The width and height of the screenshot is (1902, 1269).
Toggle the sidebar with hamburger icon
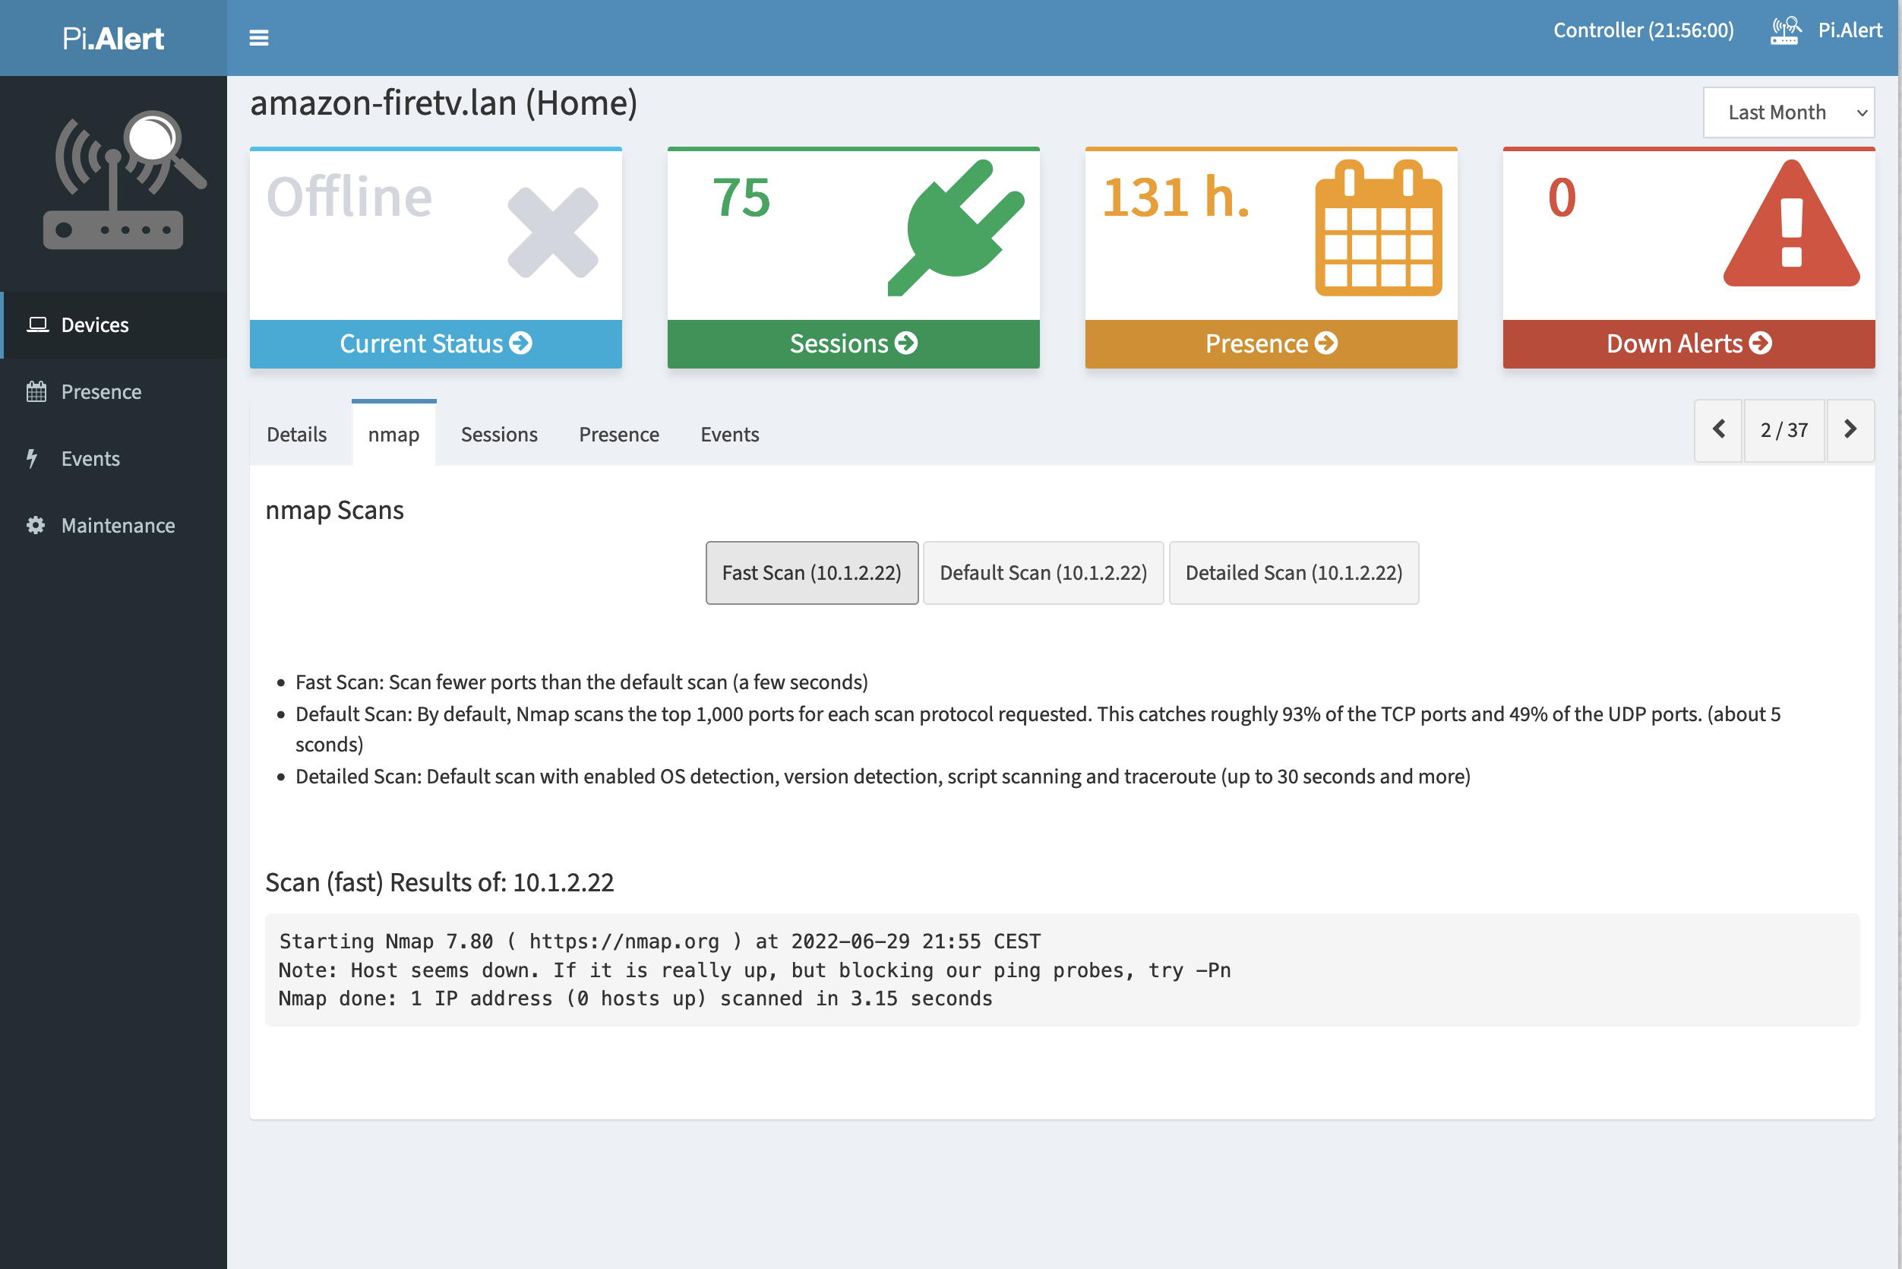pyautogui.click(x=258, y=38)
